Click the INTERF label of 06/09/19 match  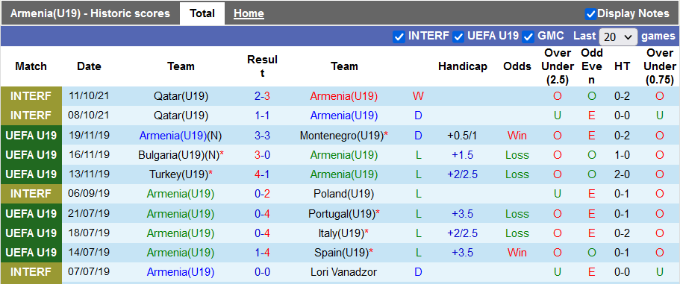click(x=31, y=194)
